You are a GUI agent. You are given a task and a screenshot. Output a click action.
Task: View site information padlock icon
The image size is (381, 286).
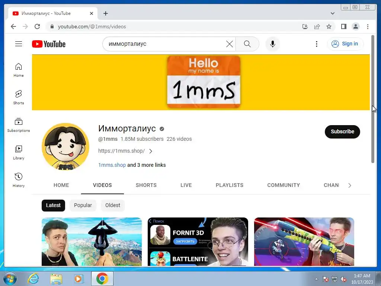pyautogui.click(x=52, y=26)
